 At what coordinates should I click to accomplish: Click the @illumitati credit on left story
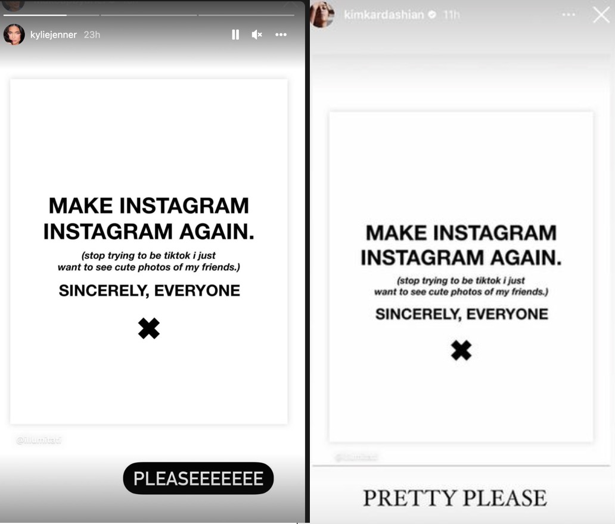point(39,440)
